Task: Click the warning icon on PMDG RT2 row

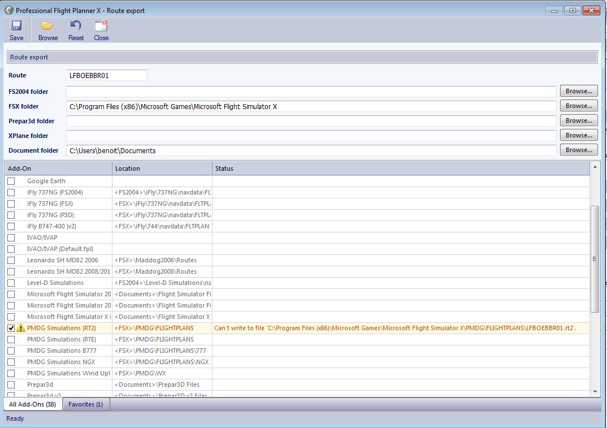Action: point(21,328)
